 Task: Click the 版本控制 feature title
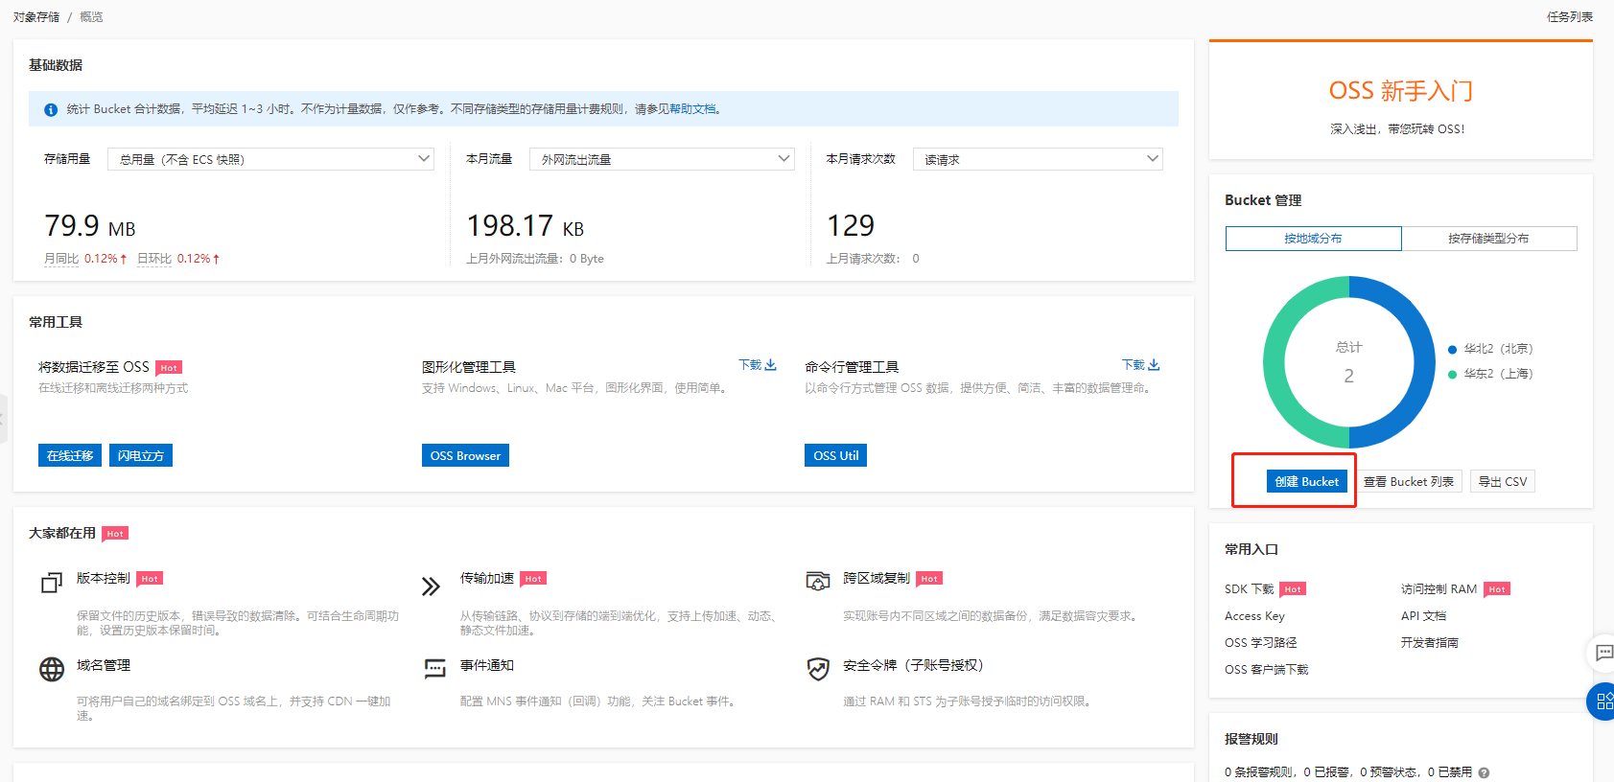pos(104,579)
